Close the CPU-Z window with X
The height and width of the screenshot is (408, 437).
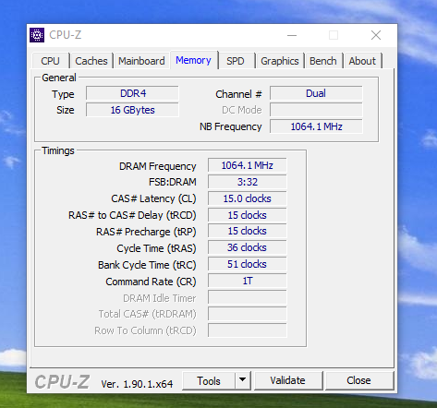pos(376,35)
